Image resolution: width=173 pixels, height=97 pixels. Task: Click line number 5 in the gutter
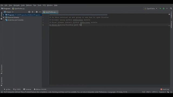pyautogui.click(x=43, y=25)
